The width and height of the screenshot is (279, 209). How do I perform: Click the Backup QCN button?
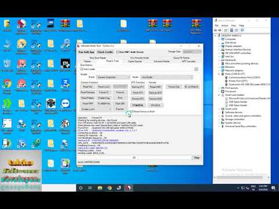(x=155, y=93)
